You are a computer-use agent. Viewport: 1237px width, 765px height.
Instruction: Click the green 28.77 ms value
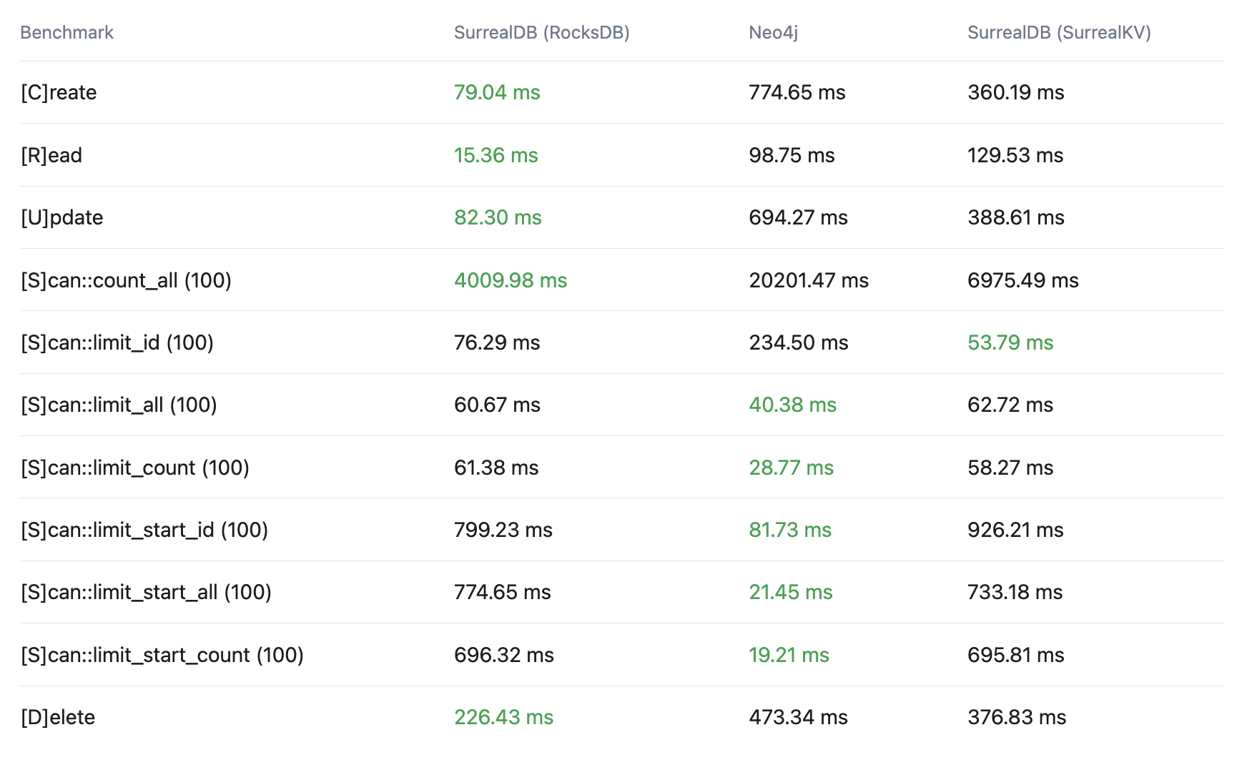(x=791, y=468)
